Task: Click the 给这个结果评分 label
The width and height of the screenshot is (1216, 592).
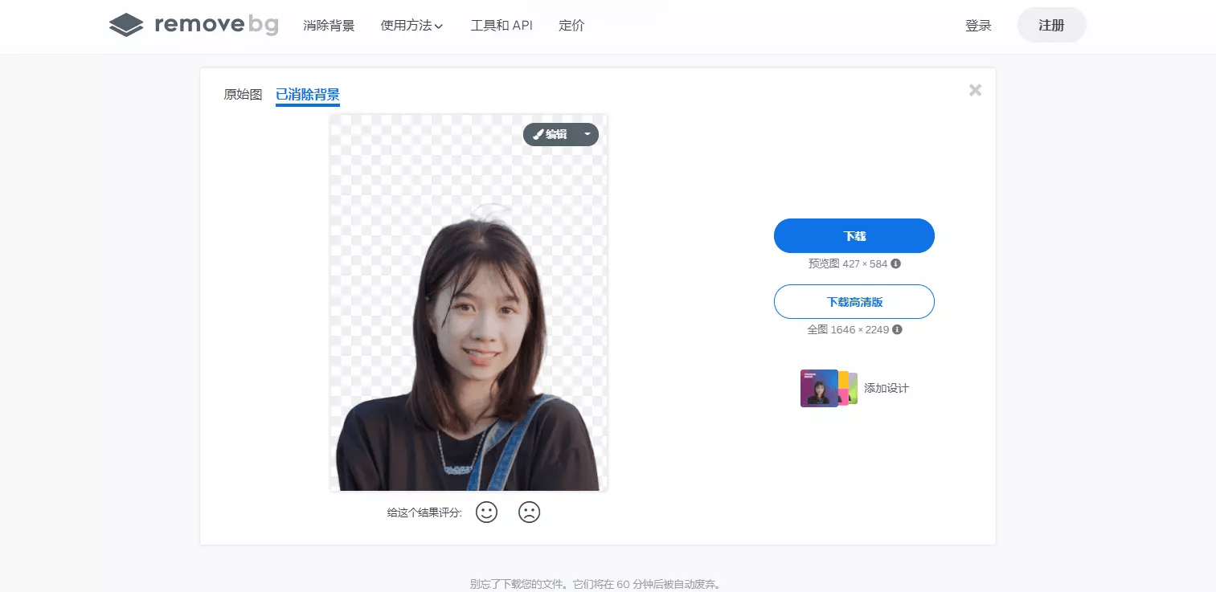Action: (x=424, y=513)
